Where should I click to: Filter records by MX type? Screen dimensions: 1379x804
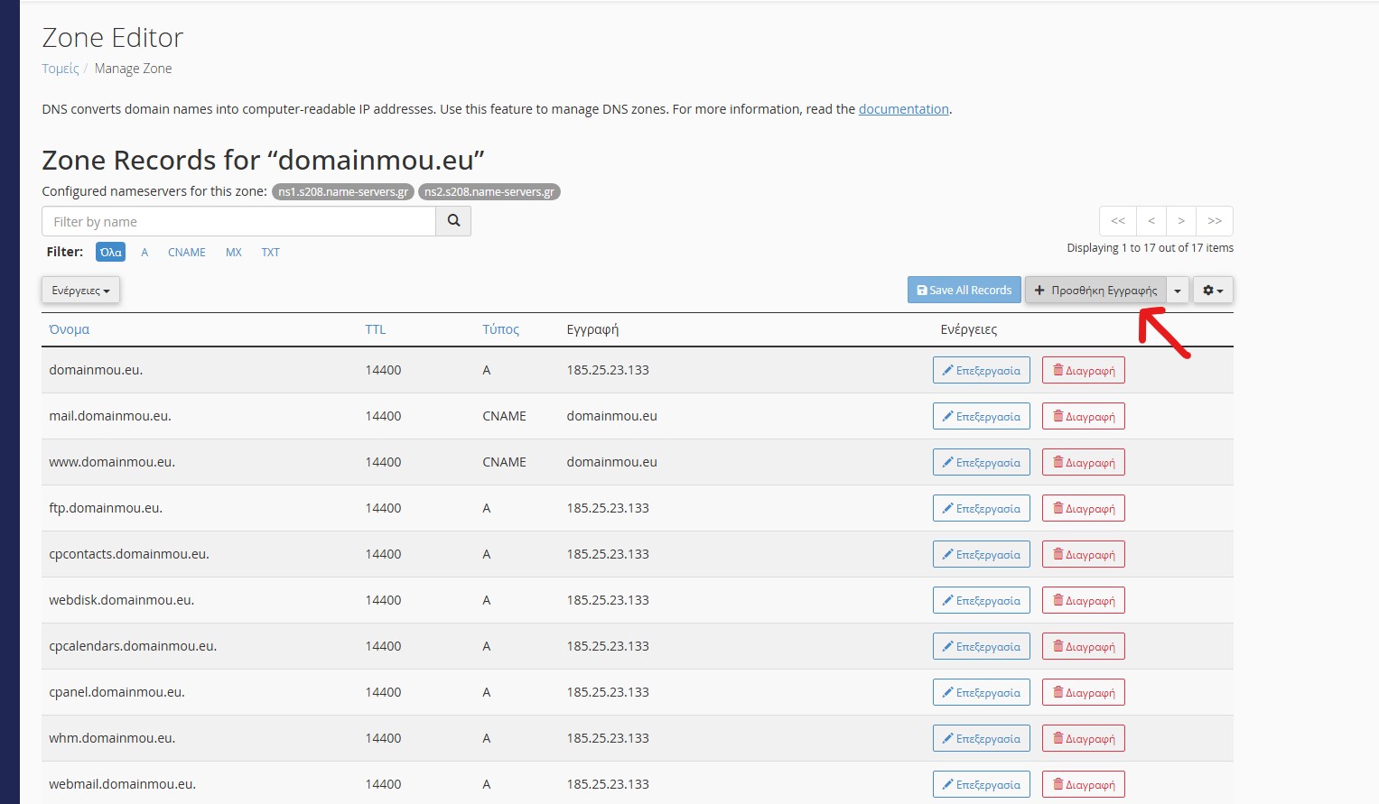point(234,253)
